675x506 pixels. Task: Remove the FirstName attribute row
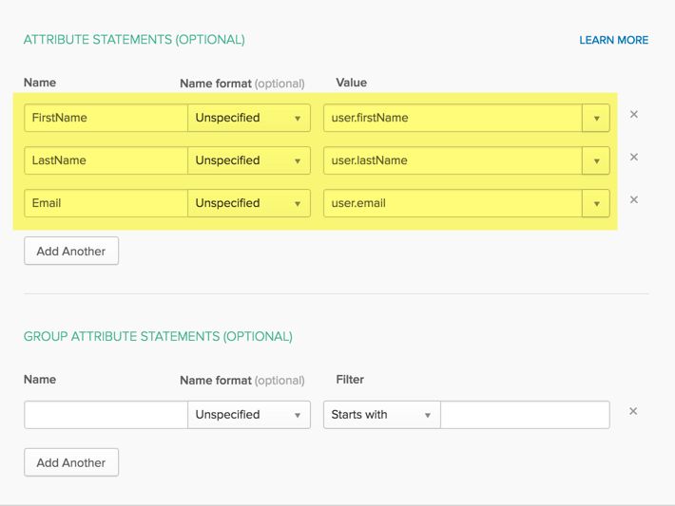click(634, 115)
